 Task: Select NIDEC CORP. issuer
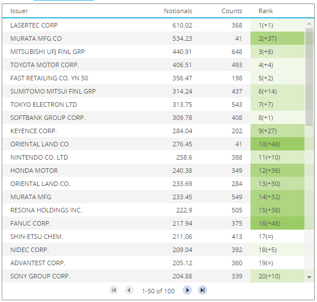30,250
